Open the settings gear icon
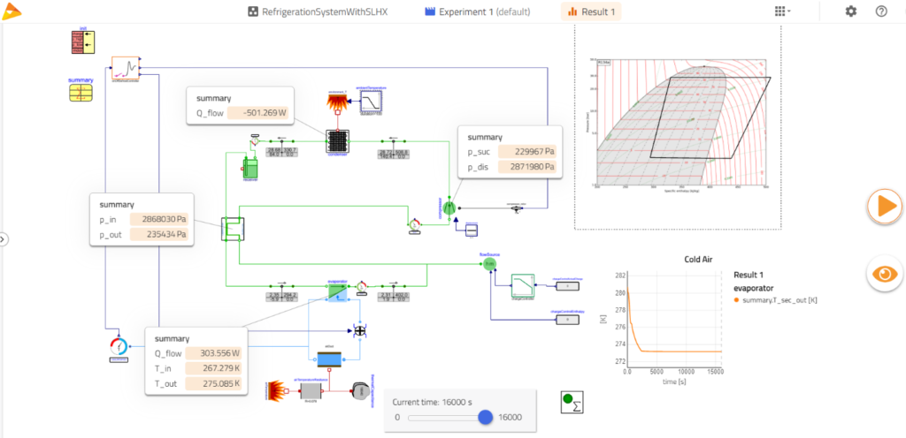 coord(851,11)
